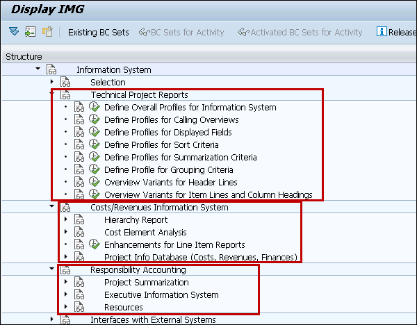The width and height of the screenshot is (417, 325).
Task: Click the third toolbar clipboard icon
Action: click(x=47, y=32)
